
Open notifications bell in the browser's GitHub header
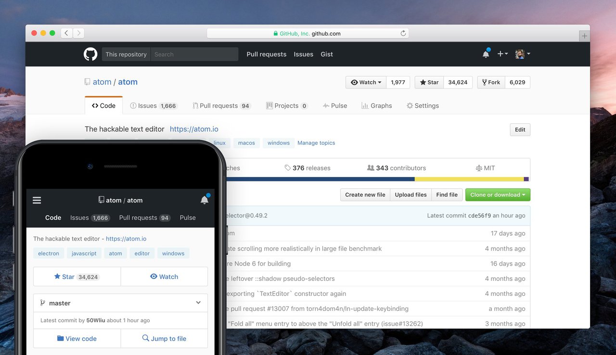click(x=486, y=54)
